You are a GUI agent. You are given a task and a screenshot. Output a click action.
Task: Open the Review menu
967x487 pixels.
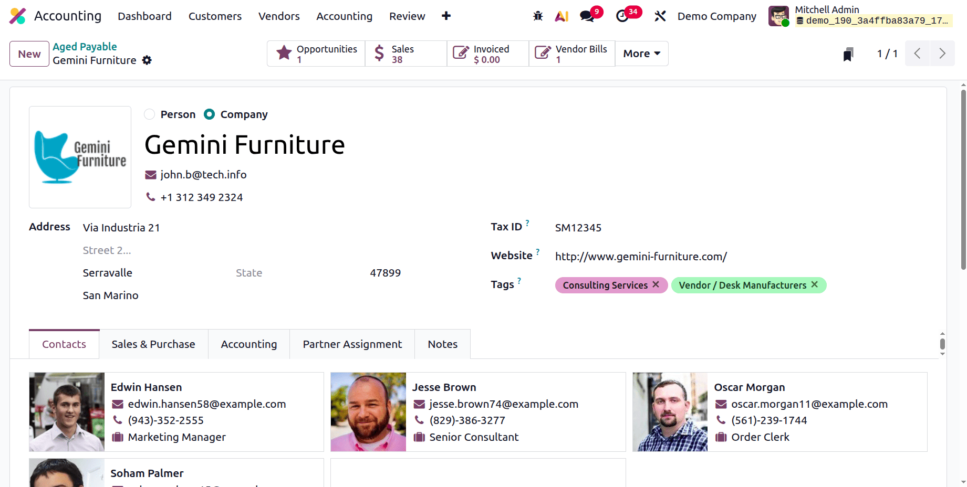(x=407, y=16)
